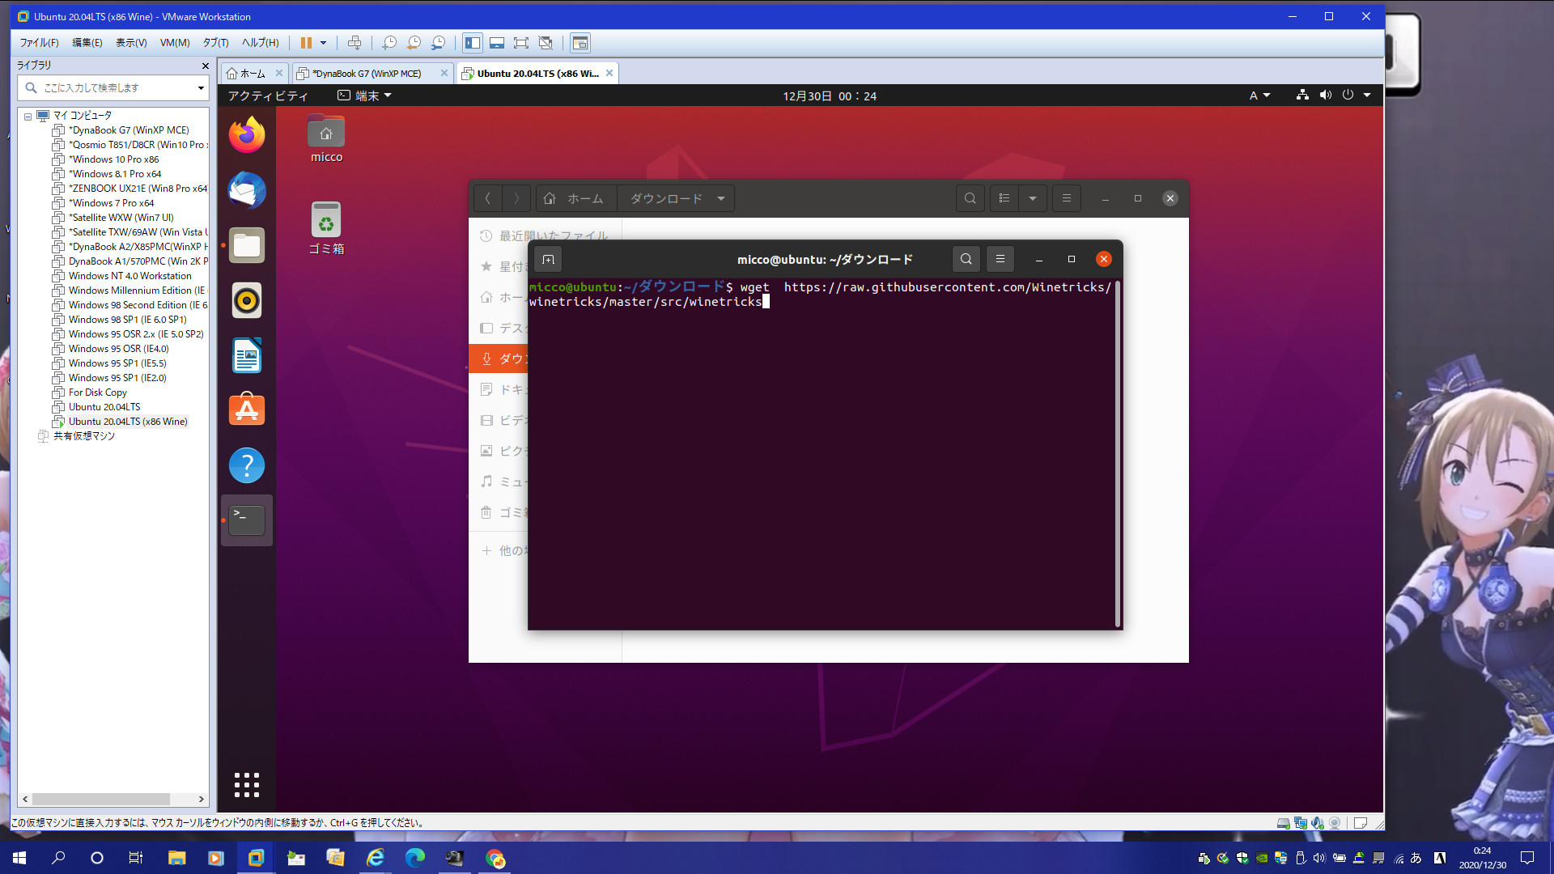
Task: Open the Files app in the dock
Action: [x=247, y=245]
